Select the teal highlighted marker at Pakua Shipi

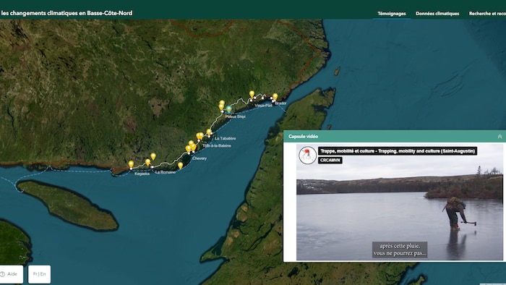pyautogui.click(x=229, y=109)
